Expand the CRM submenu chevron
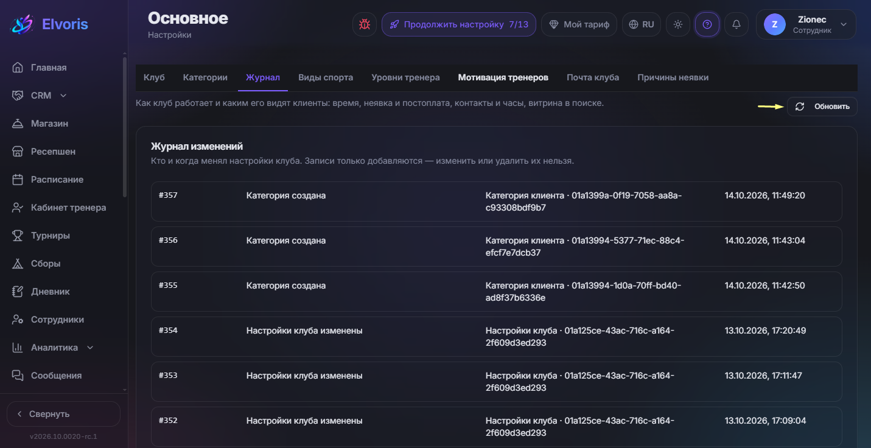 tap(63, 96)
